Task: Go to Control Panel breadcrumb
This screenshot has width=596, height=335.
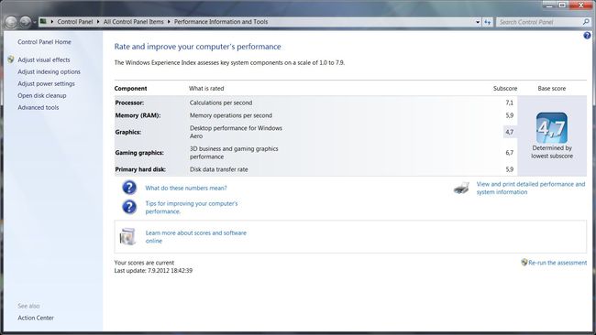Action: (x=75, y=22)
